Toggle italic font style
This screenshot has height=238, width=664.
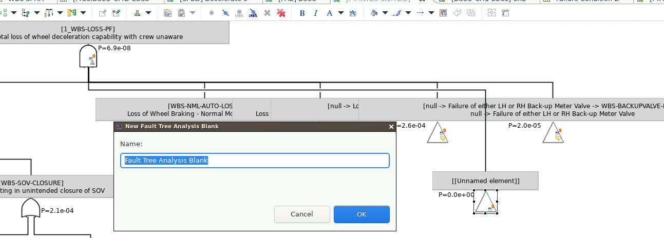click(x=315, y=13)
